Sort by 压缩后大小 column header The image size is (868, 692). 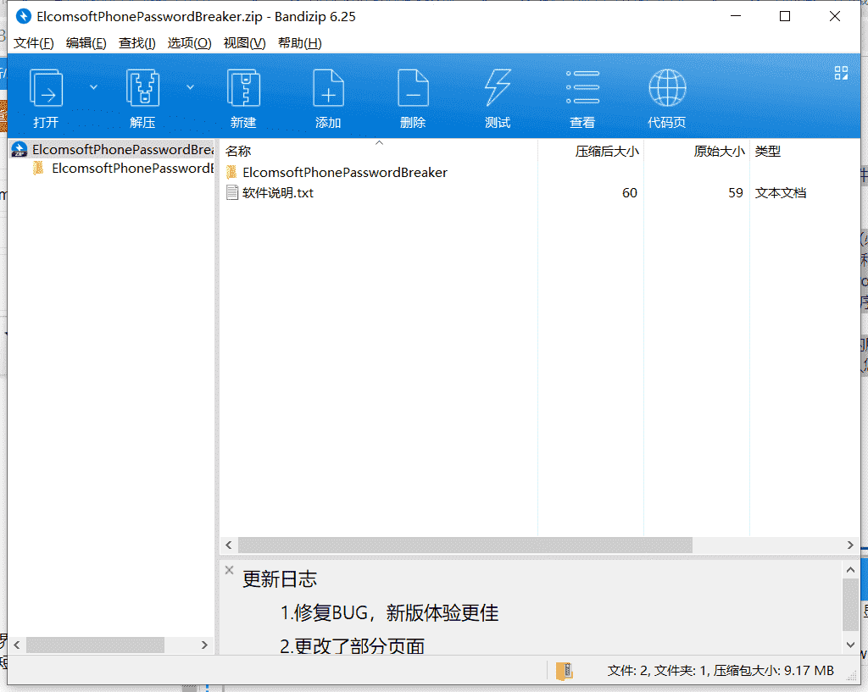click(607, 151)
